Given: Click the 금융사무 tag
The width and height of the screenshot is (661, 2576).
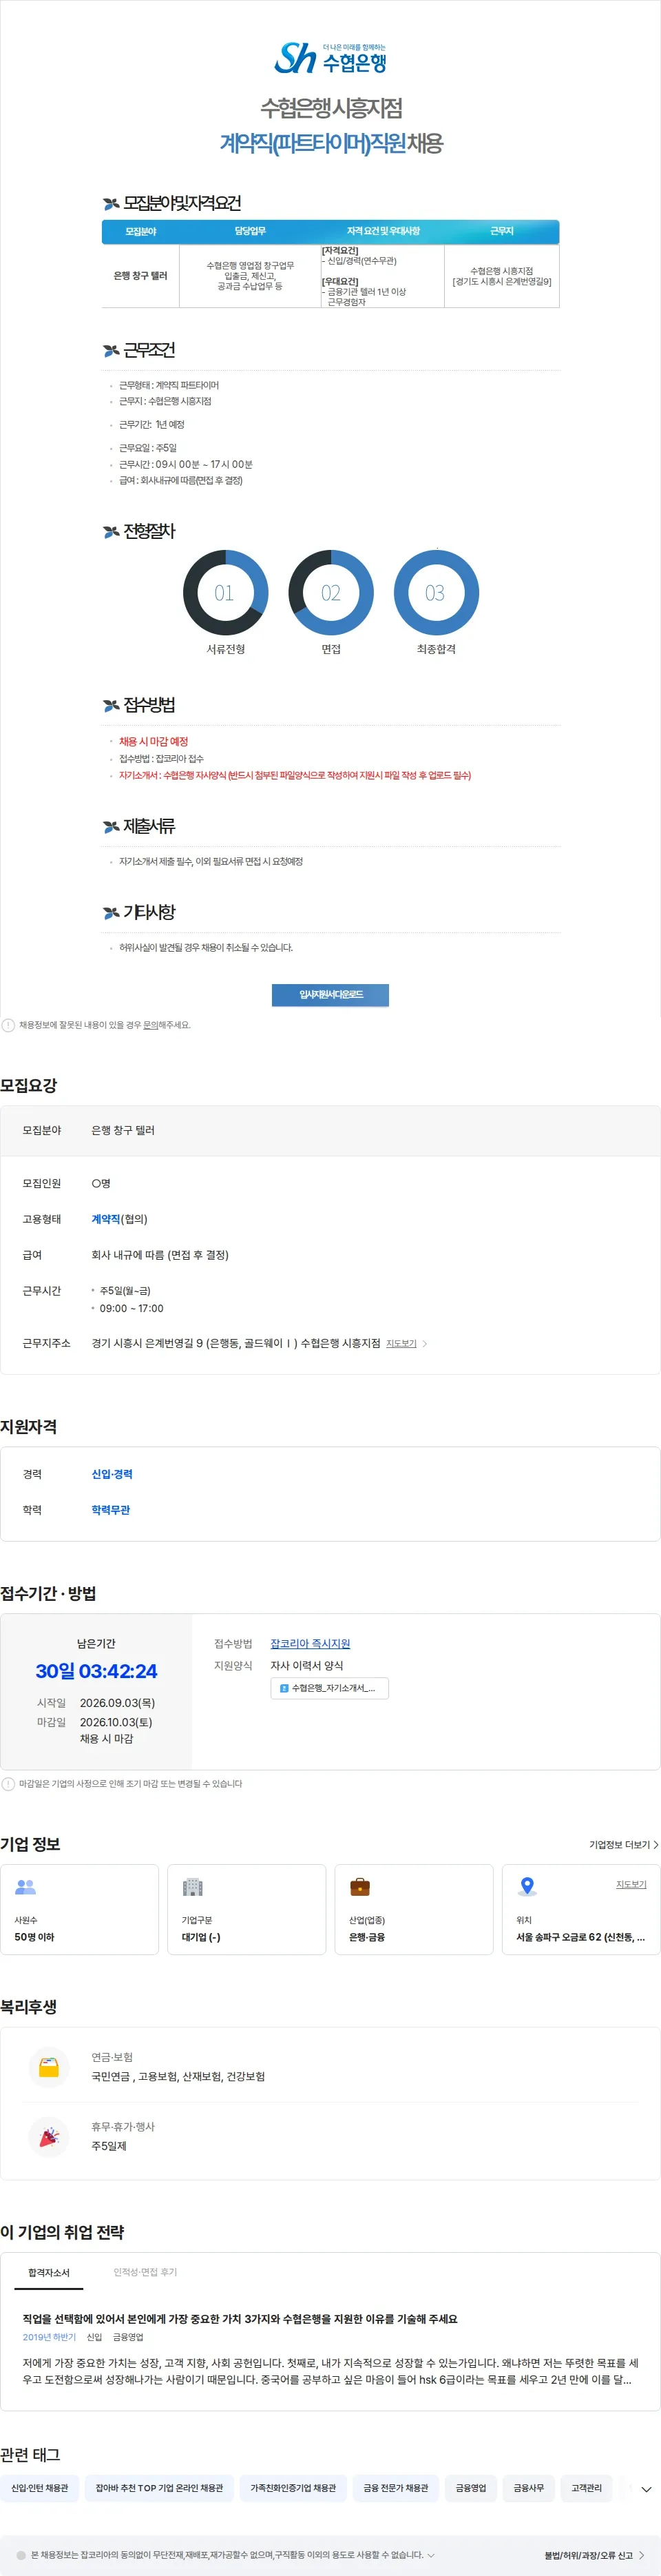Looking at the screenshot, I should pos(529,2487).
